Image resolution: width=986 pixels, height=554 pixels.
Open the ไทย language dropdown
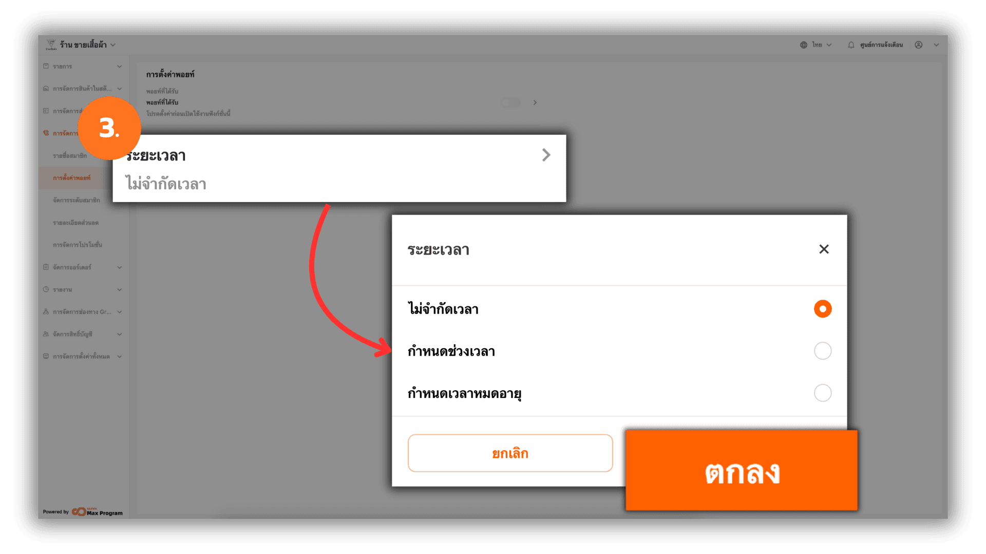(x=822, y=45)
